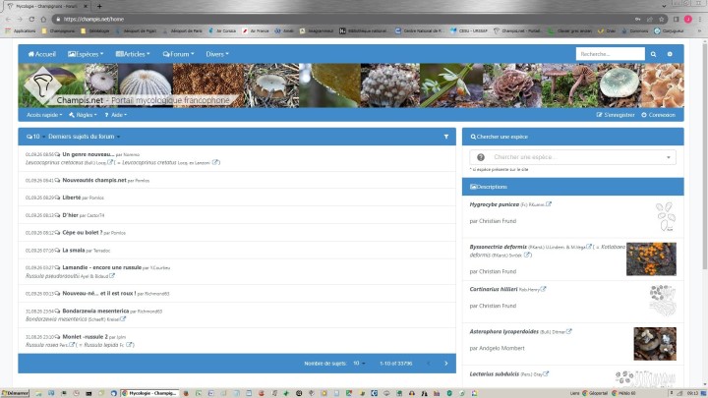Image resolution: width=708 pixels, height=398 pixels.
Task: View Byssonectria deformis orange fungus thumbnail
Action: click(x=651, y=259)
